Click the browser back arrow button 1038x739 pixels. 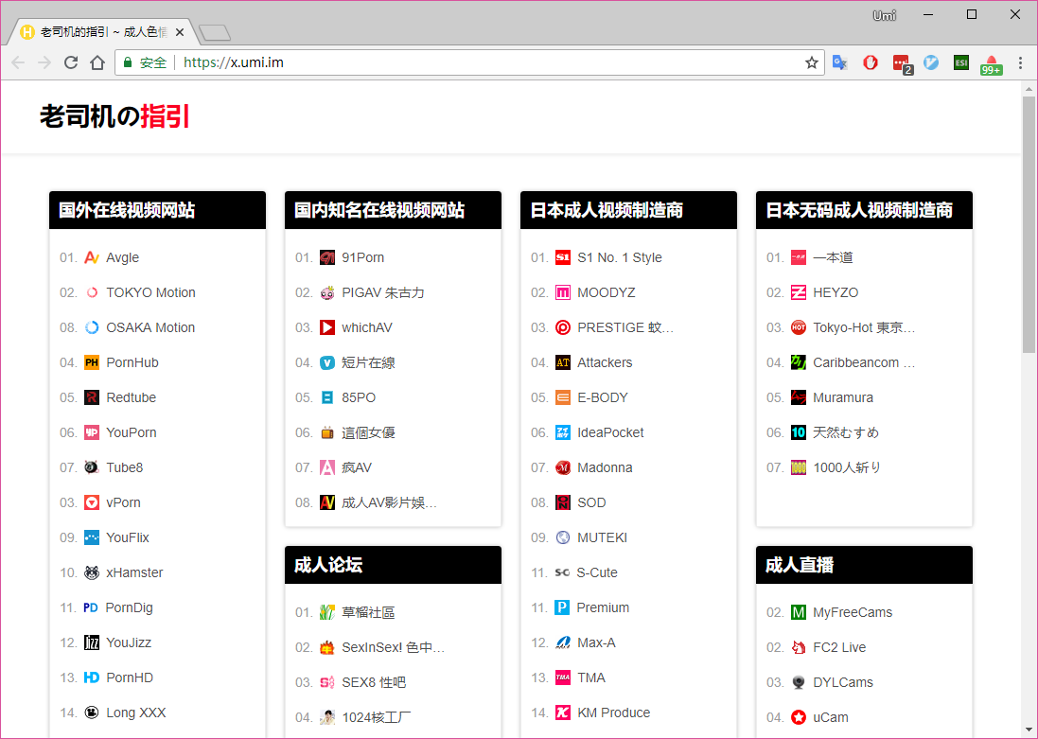click(x=18, y=62)
